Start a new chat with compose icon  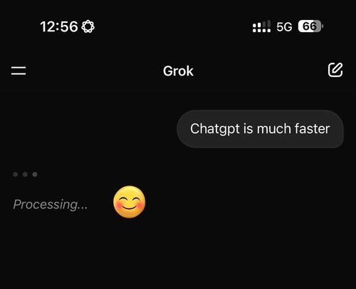tap(335, 70)
